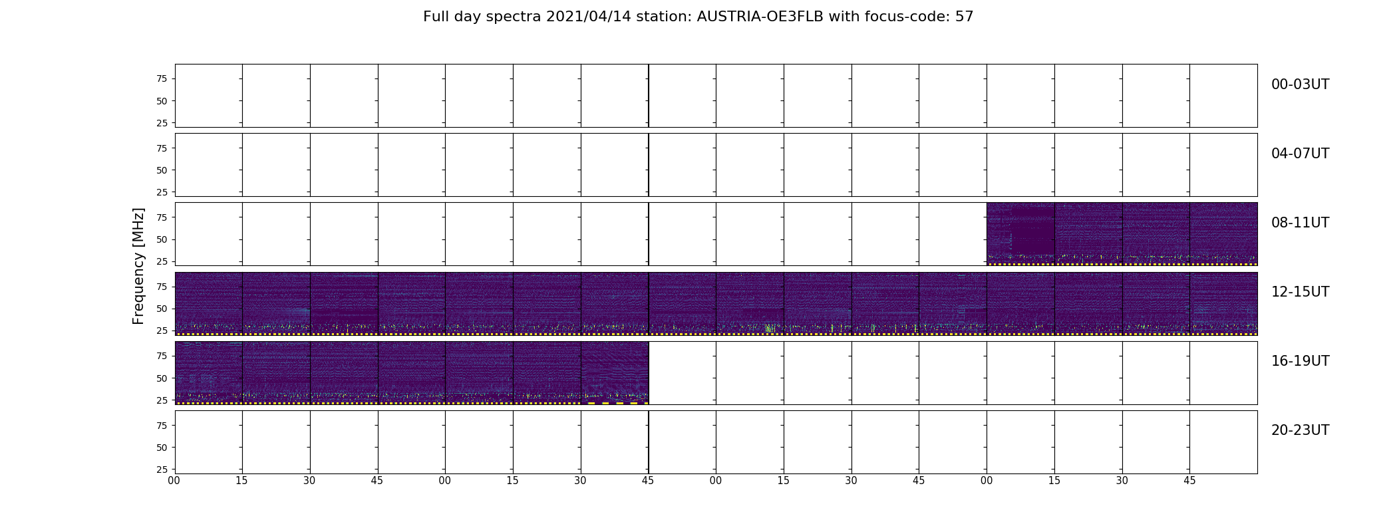
Task: Select the '50' frequency tick of the 04-07UT row
Action: click(x=161, y=170)
